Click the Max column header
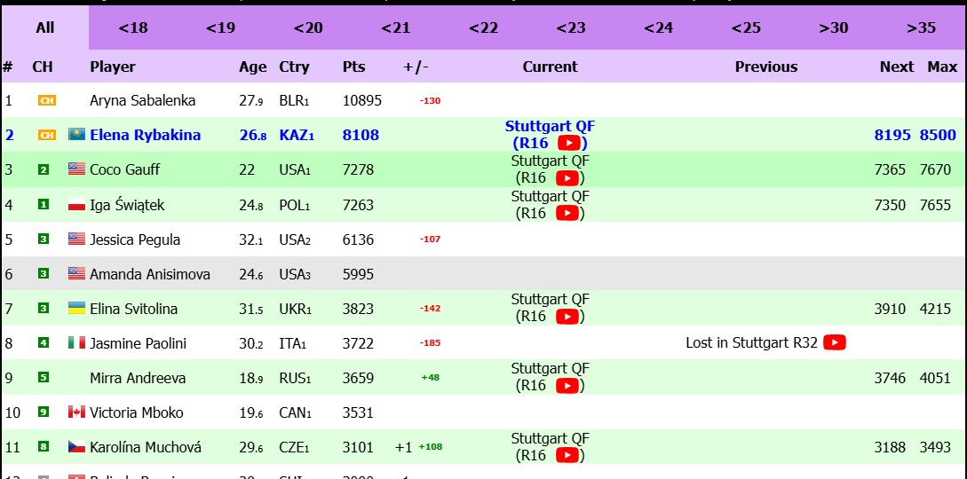 (942, 67)
